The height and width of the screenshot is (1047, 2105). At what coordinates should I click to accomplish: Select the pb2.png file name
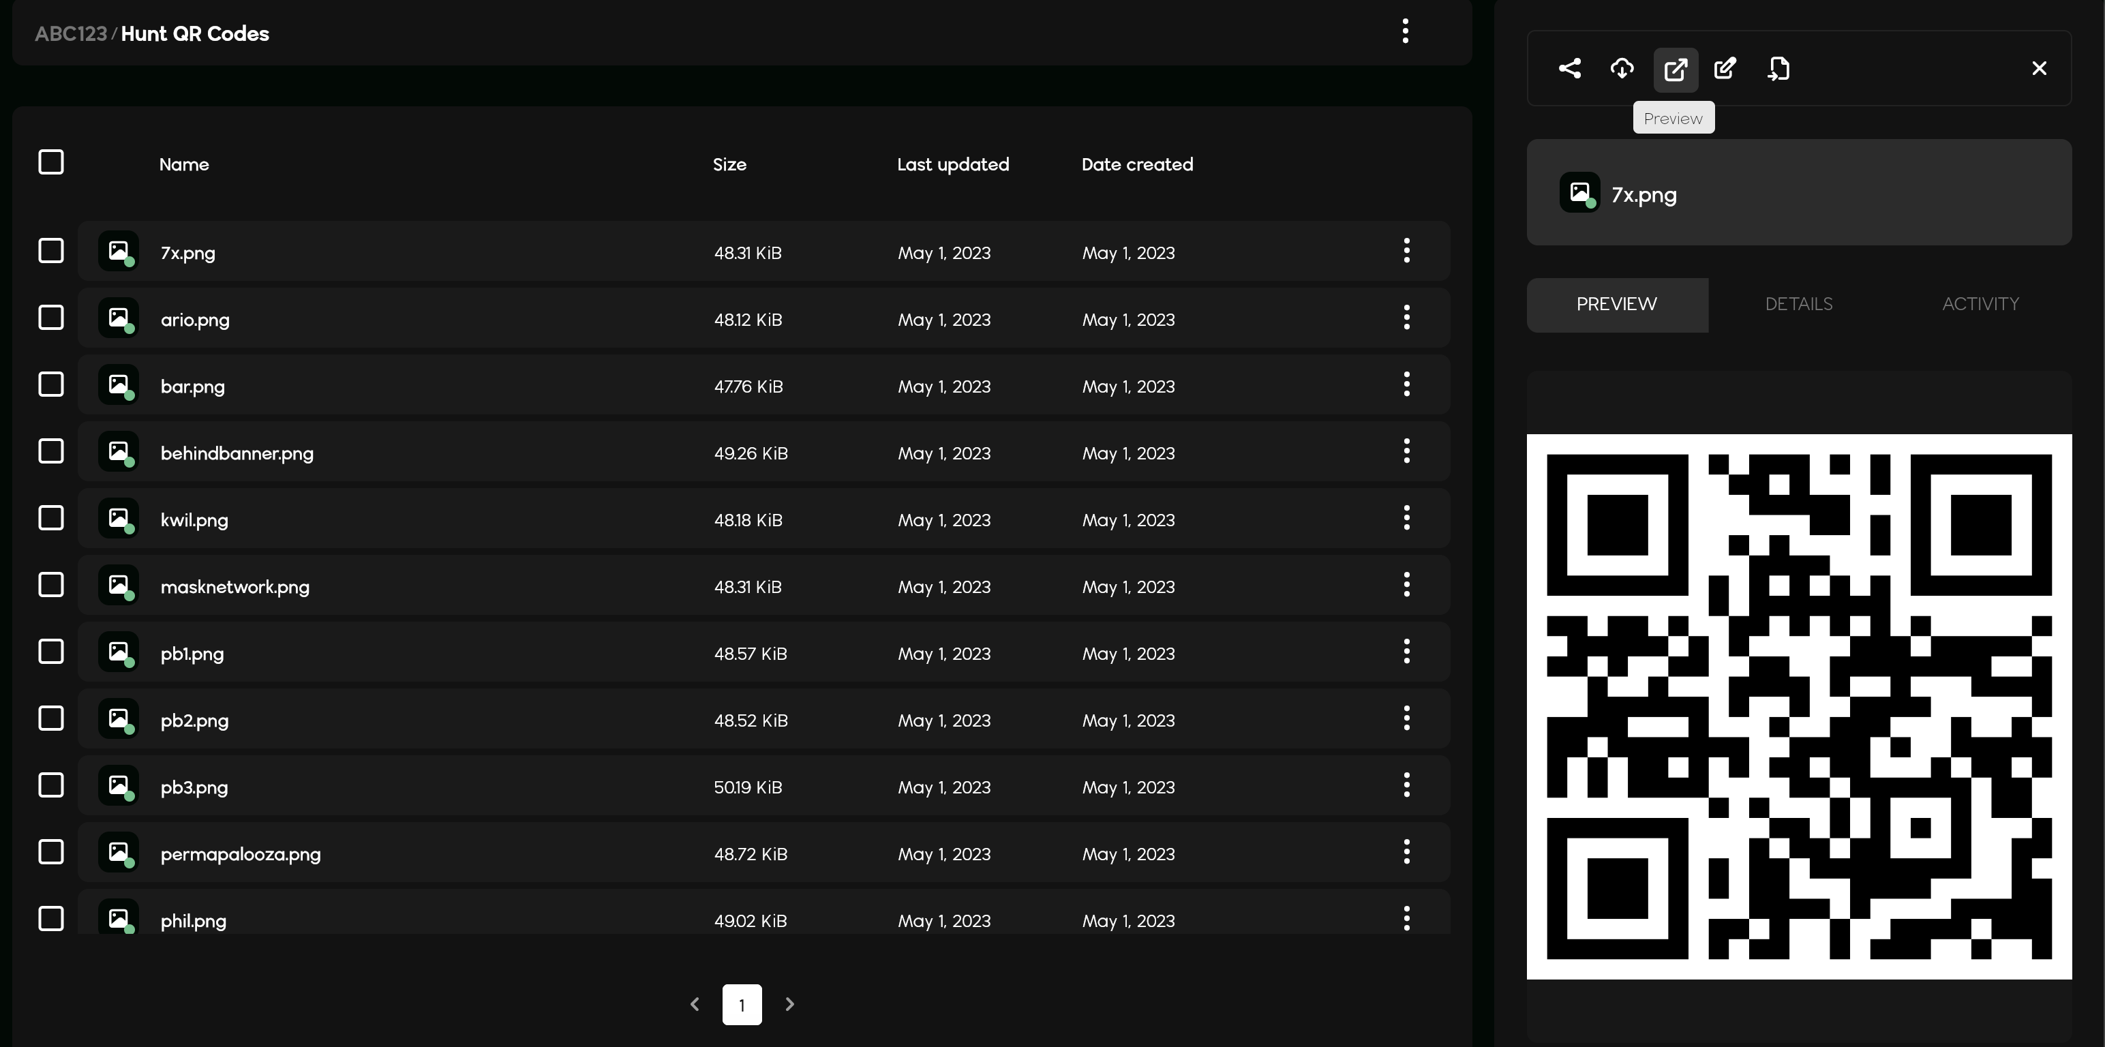coord(194,721)
